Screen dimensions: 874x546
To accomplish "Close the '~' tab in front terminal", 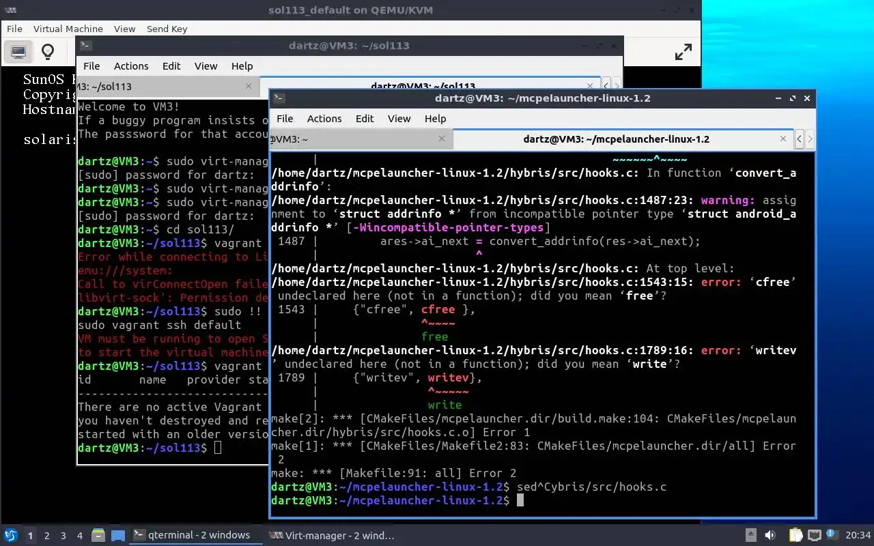I will [442, 139].
